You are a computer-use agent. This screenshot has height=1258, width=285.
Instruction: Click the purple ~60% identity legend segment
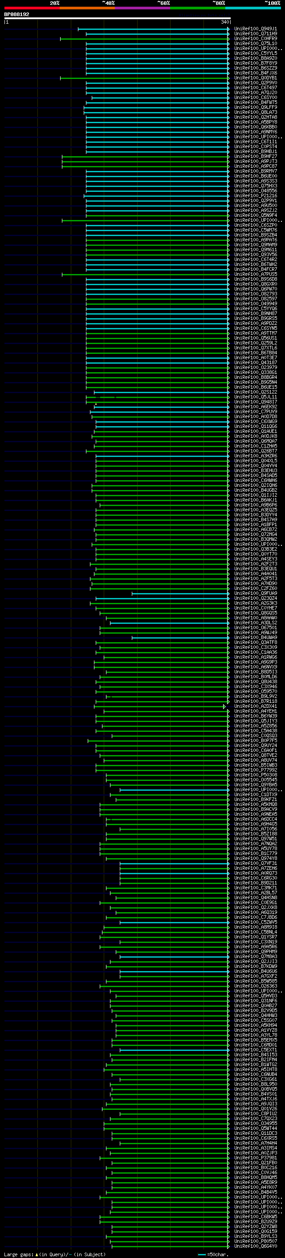[x=142, y=8]
